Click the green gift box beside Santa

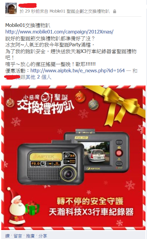click(x=32, y=208)
